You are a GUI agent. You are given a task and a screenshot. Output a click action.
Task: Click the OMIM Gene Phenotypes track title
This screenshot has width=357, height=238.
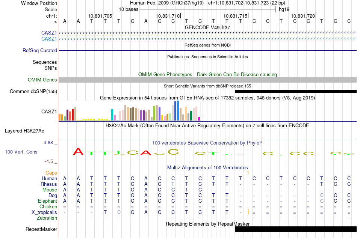207,74
